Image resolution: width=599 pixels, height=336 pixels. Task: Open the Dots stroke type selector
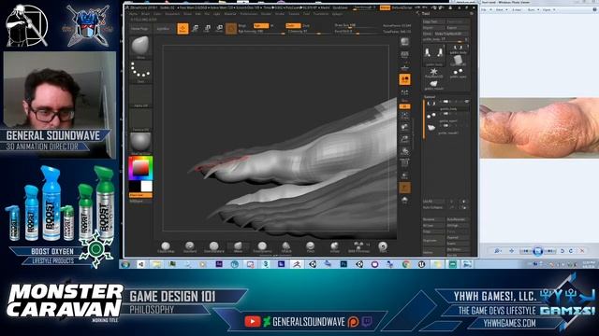pyautogui.click(x=140, y=71)
